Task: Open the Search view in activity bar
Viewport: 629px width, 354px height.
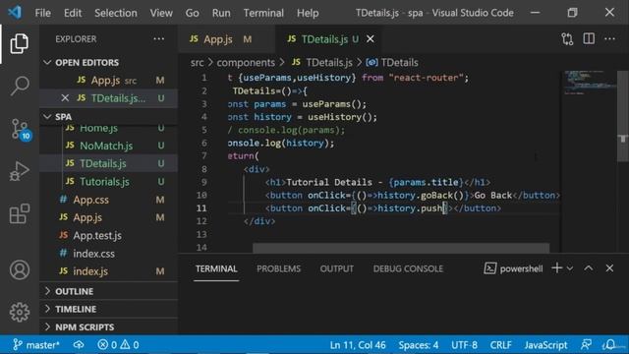Action: tap(20, 86)
